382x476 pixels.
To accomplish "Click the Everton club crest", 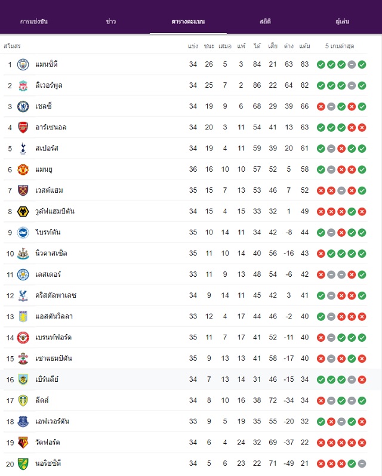I will tap(23, 422).
